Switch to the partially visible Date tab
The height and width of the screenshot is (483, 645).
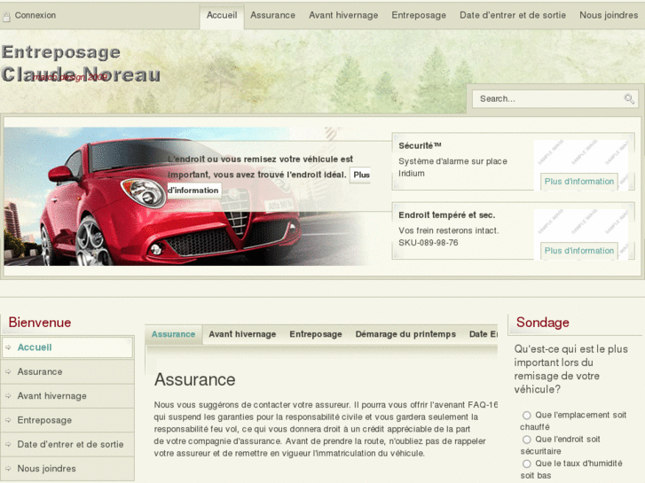click(x=483, y=334)
